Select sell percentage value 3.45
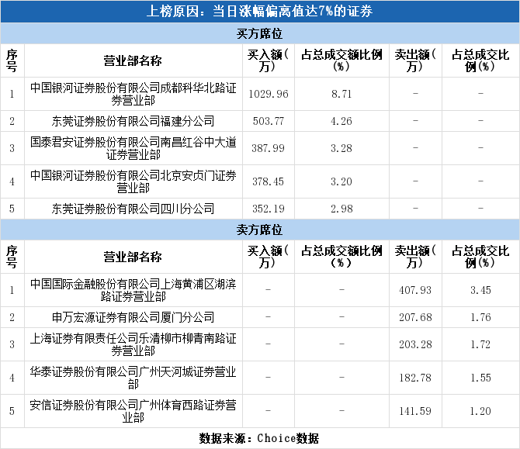The width and height of the screenshot is (520, 449). [481, 290]
